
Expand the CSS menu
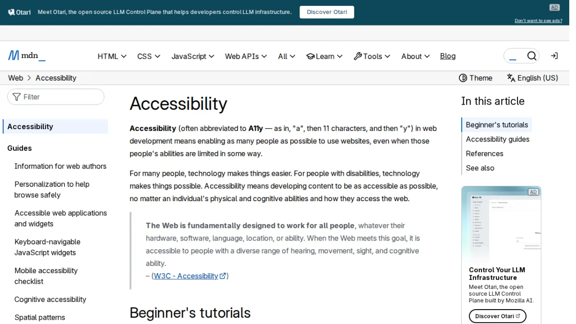point(149,56)
